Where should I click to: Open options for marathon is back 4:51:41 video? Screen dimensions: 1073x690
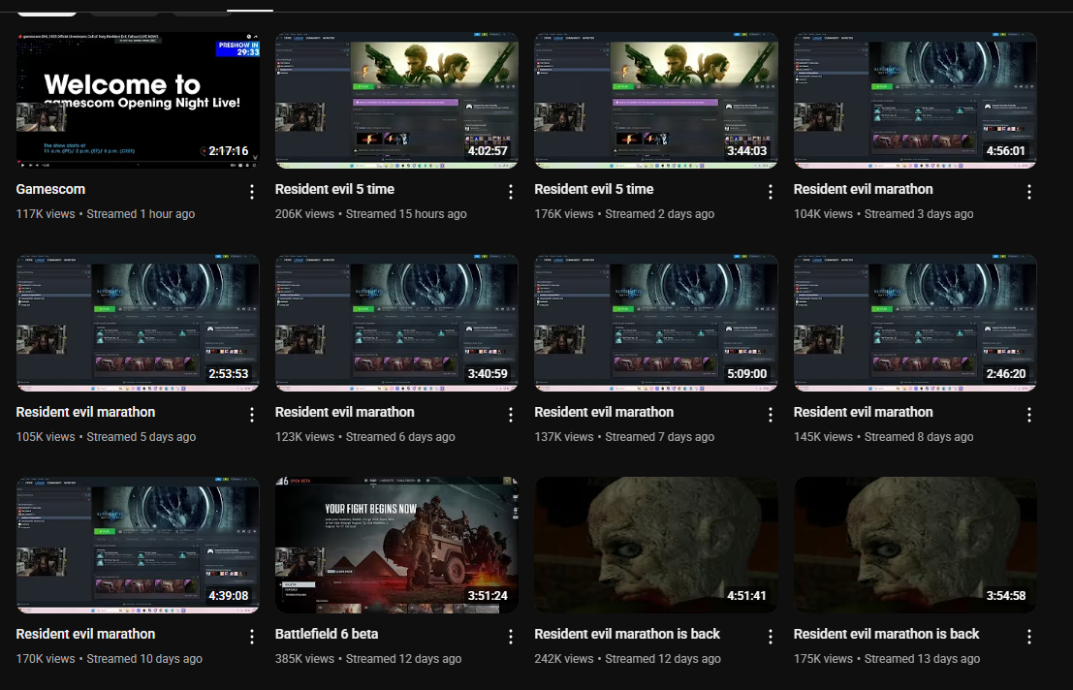pyautogui.click(x=770, y=637)
